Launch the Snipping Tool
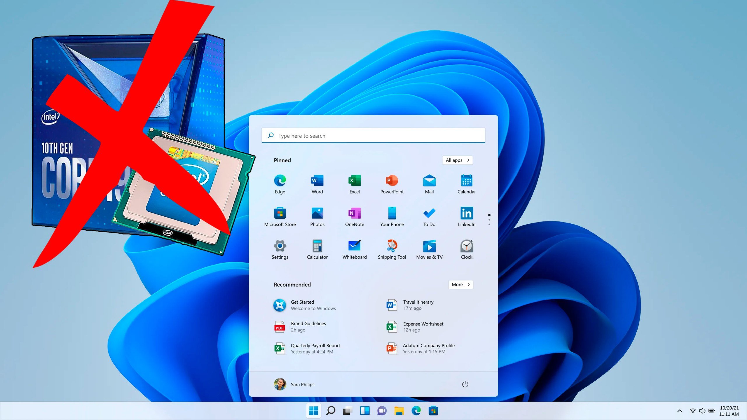The width and height of the screenshot is (747, 420). pos(392,250)
